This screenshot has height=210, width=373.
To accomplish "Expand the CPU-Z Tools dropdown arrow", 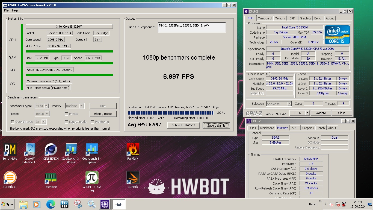I will [x=307, y=113].
